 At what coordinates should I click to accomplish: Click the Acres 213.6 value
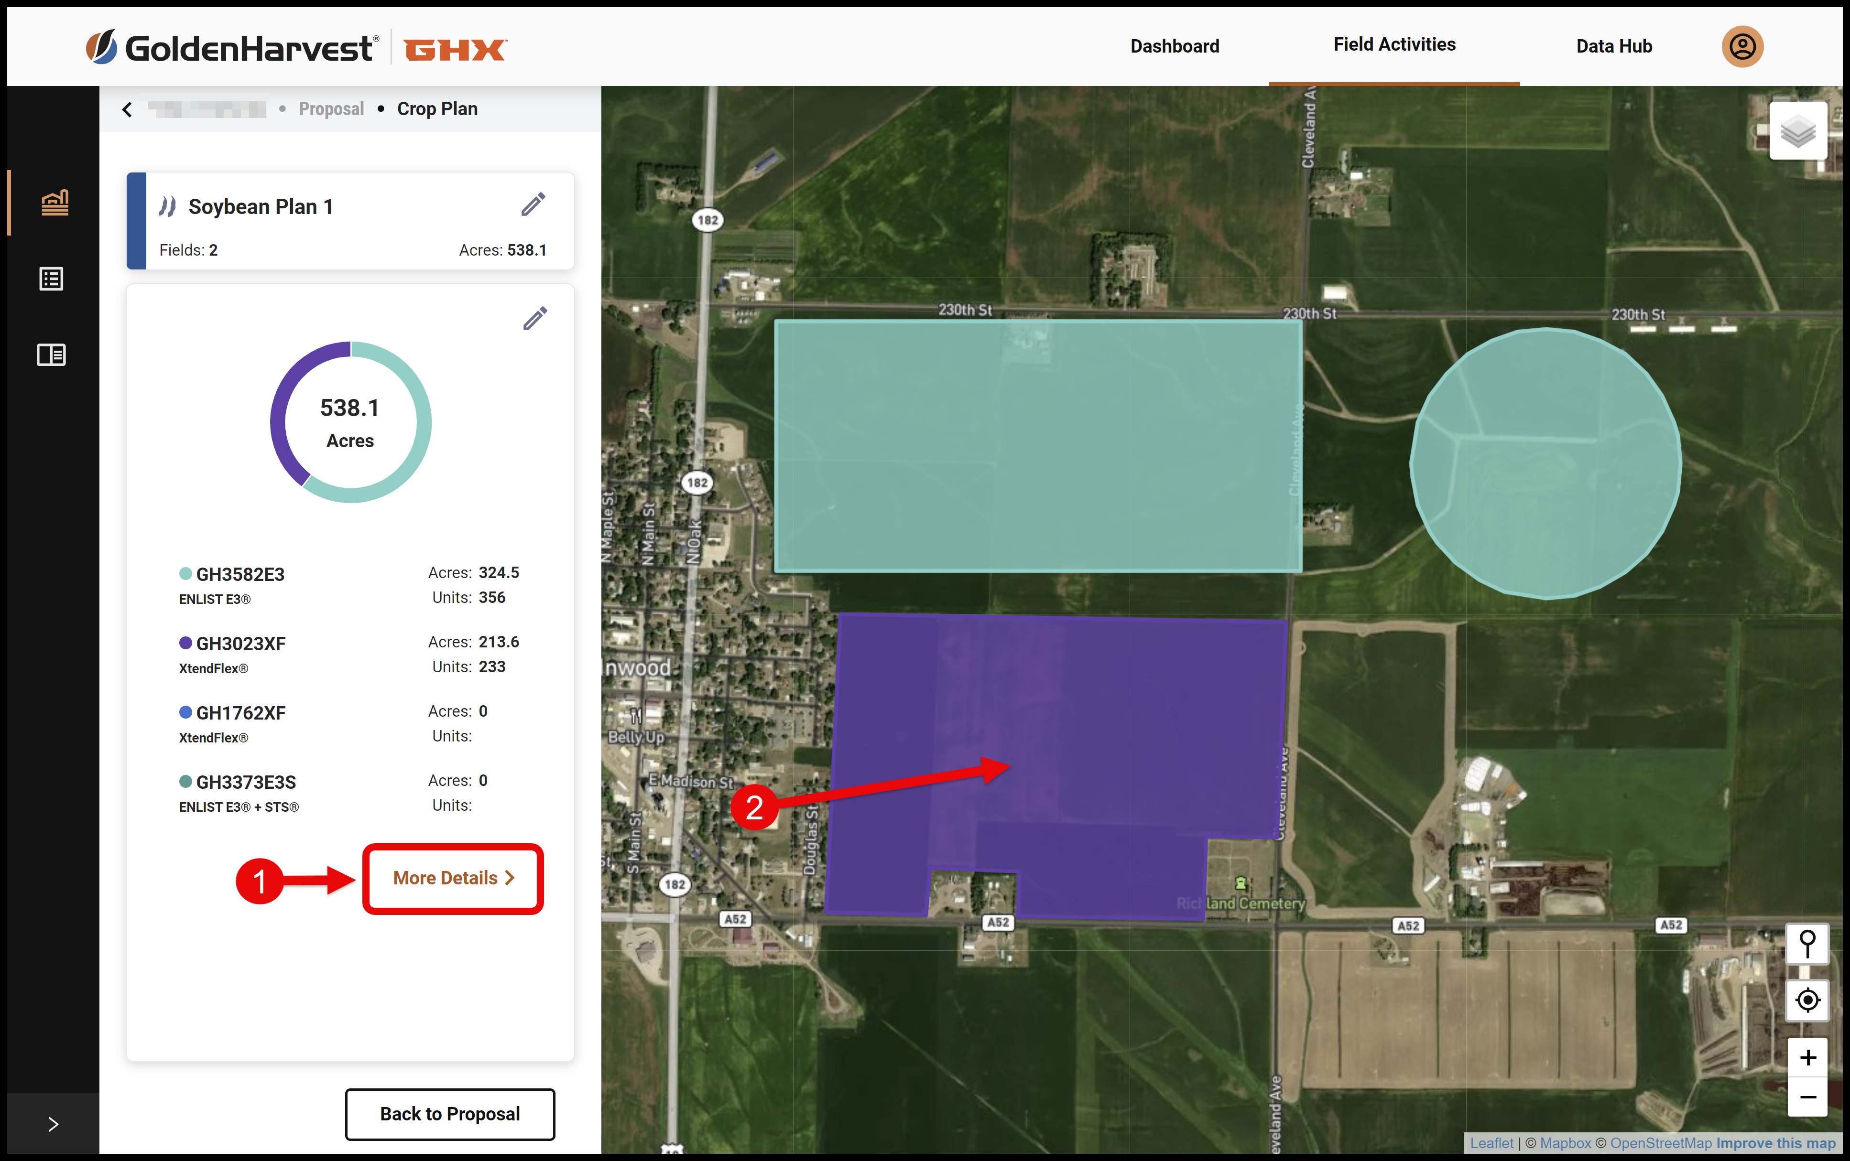499,642
